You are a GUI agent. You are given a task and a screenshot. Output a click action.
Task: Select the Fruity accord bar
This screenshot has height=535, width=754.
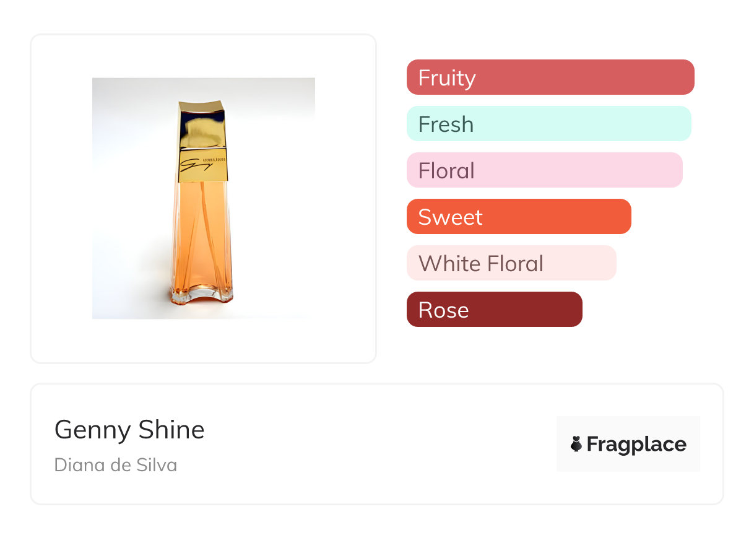coord(550,77)
